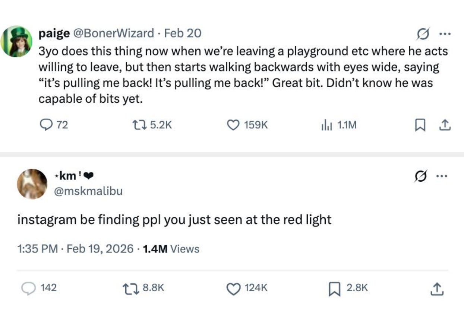Visit @BonerWizard profile handle
Screen dimensions: 464x309
tap(114, 34)
